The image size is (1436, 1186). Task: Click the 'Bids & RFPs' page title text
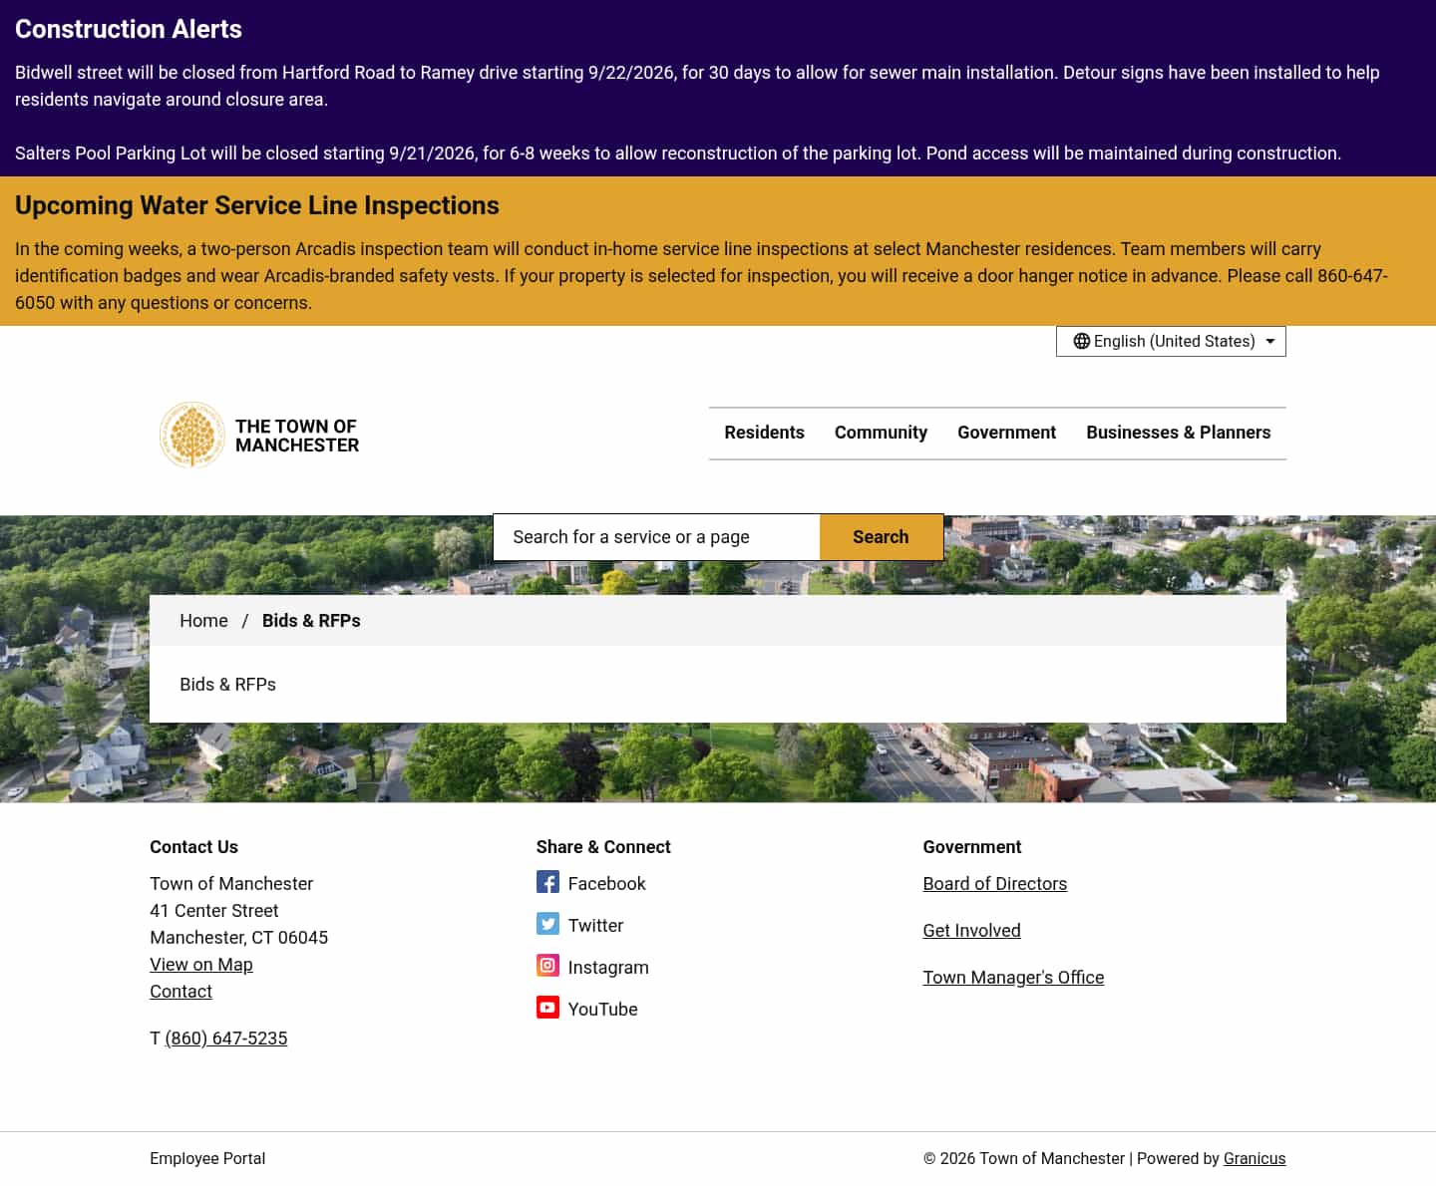[227, 684]
